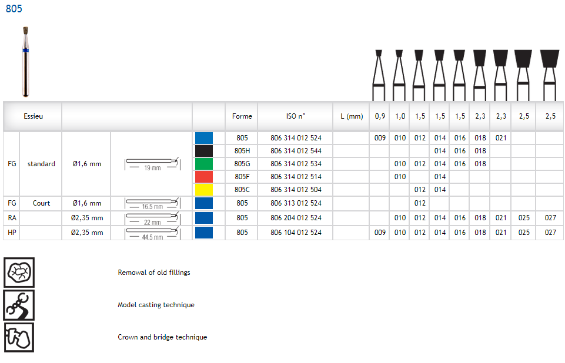565x363 pixels.
Task: Click the ISO n° column header
Action: tap(296, 116)
